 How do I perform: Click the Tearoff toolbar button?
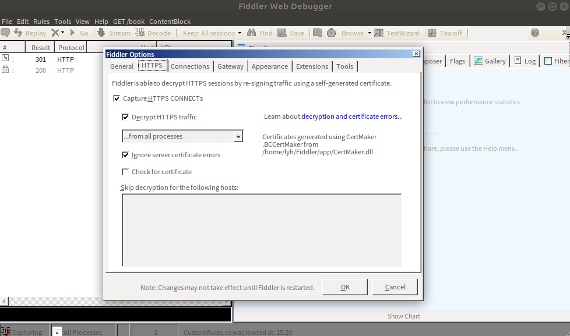coord(445,33)
